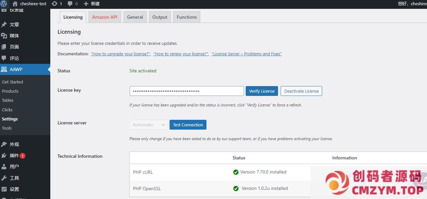Open 文章 posts menu with pin icon
Image resolution: width=427 pixels, height=199 pixels.
point(14,25)
